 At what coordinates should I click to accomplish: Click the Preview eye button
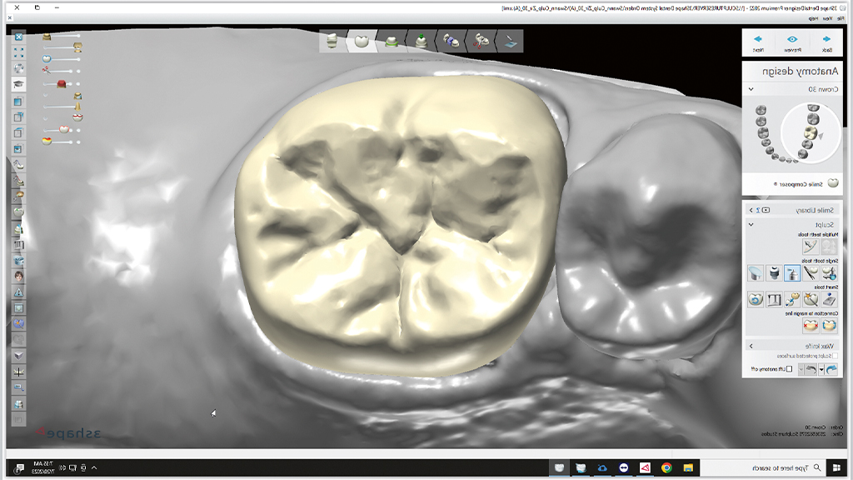(x=792, y=42)
